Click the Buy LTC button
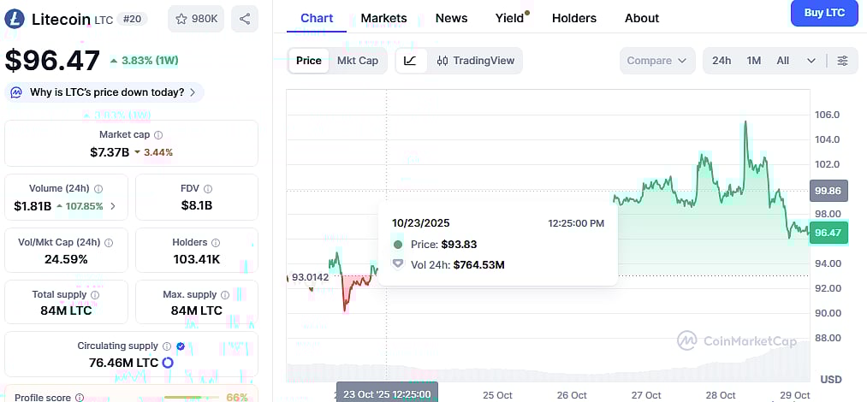 823,13
